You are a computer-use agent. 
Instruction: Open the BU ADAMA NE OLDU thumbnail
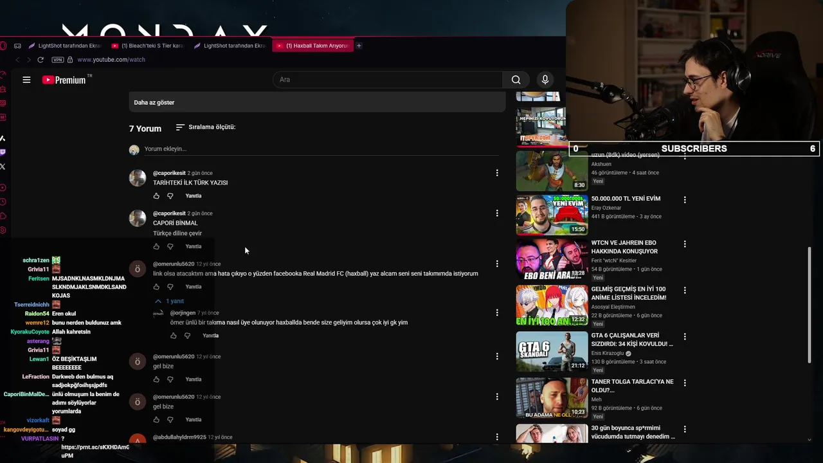pyautogui.click(x=552, y=397)
